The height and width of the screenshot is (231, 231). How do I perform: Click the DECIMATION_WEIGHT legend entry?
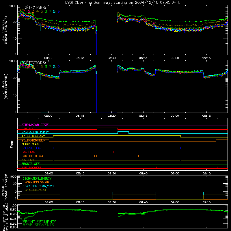37,182
